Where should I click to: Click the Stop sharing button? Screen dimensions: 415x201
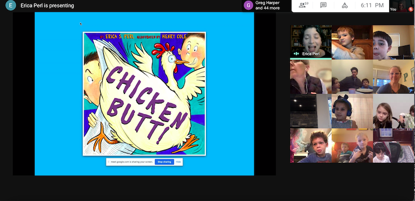click(x=164, y=162)
